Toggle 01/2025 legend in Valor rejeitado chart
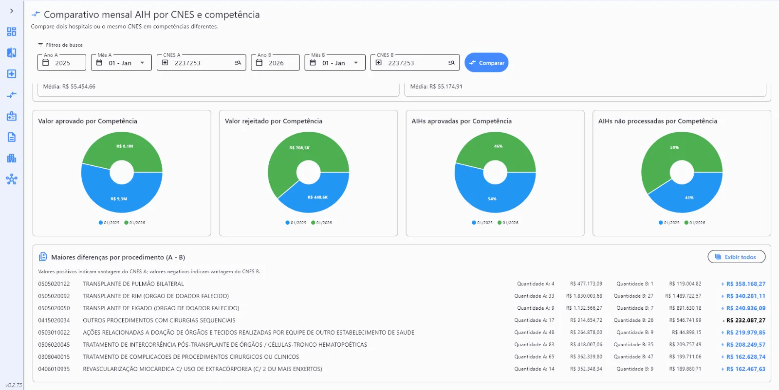Screen dimensions: 779x390 [296, 223]
